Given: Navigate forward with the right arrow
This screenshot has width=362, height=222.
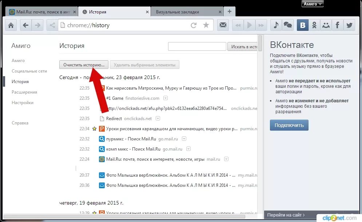Looking at the screenshot, I should (37, 25).
